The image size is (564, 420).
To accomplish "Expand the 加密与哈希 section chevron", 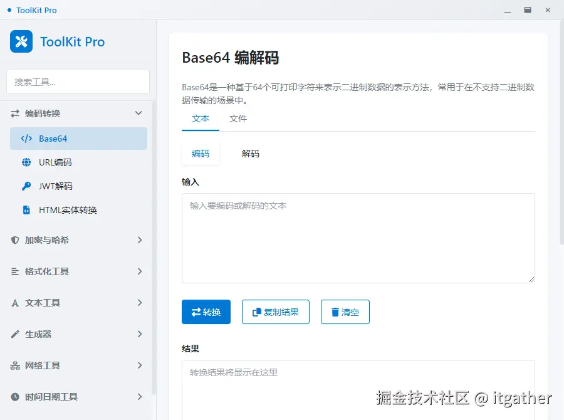I will click(x=140, y=240).
